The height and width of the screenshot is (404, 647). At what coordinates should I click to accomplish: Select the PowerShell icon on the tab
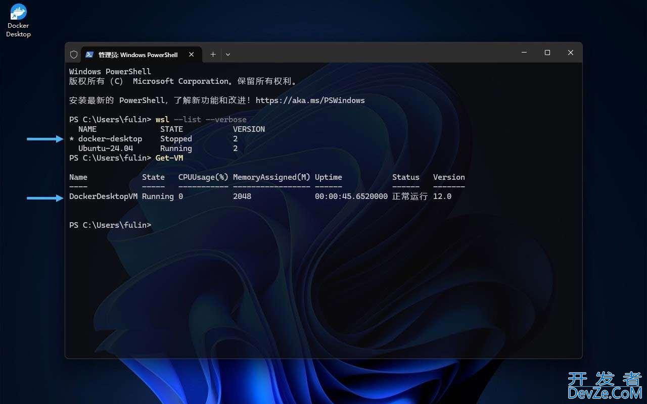coord(89,55)
